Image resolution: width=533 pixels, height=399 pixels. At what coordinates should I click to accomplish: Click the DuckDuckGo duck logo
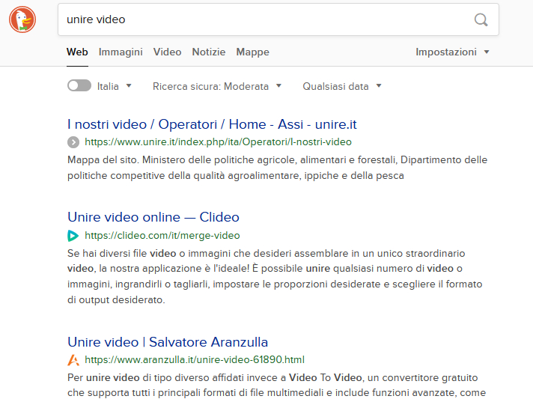tap(22, 19)
